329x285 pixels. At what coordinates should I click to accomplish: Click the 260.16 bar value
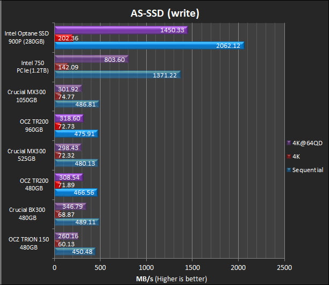click(x=68, y=236)
